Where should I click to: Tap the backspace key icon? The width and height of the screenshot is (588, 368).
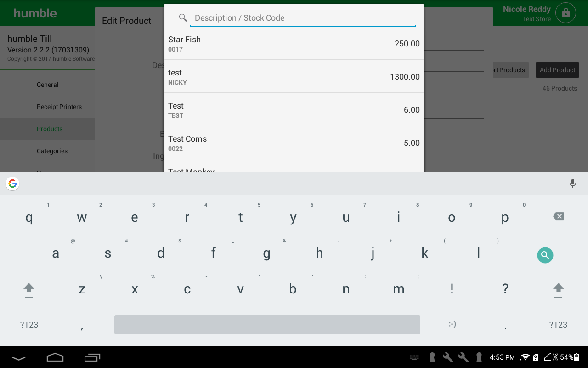point(559,216)
